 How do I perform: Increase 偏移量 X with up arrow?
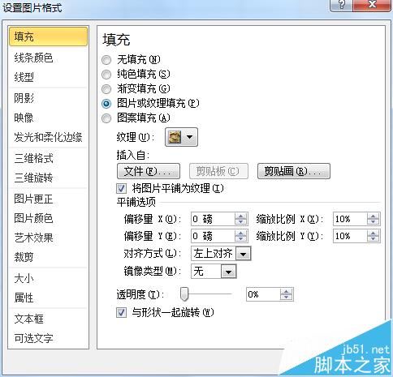240,216
